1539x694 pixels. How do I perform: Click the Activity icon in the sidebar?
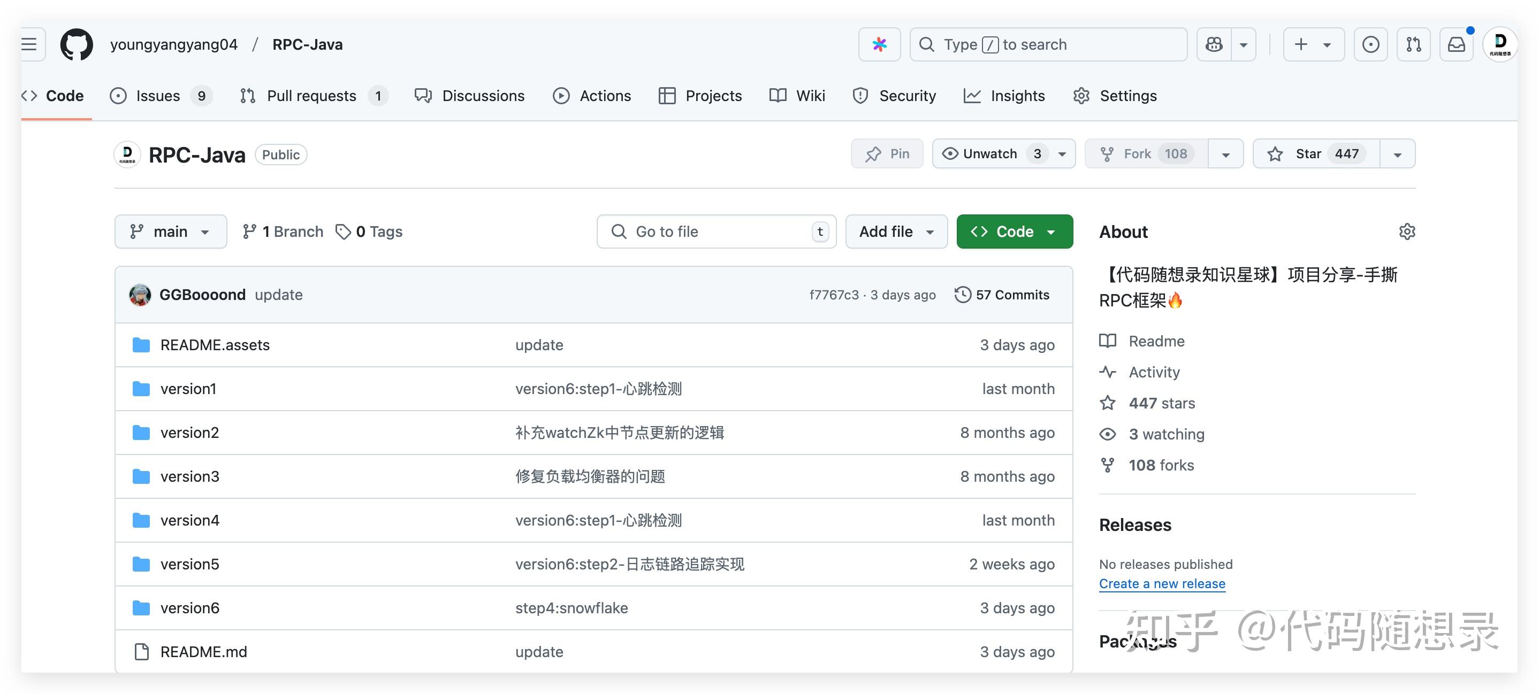click(1108, 372)
